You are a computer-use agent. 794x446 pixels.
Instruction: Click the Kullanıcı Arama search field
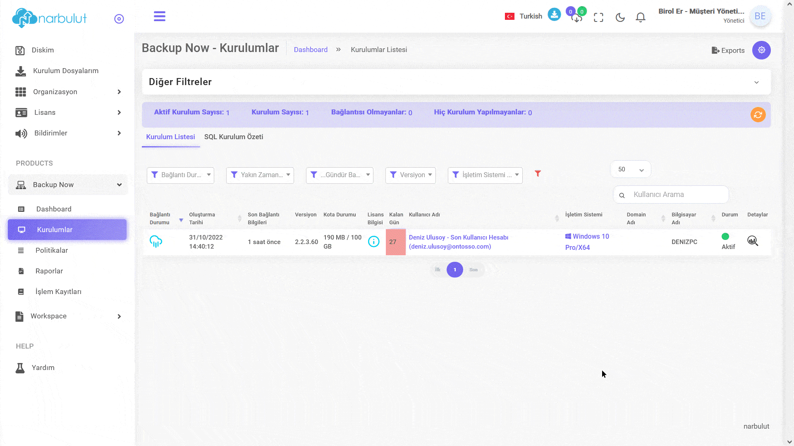(x=671, y=195)
